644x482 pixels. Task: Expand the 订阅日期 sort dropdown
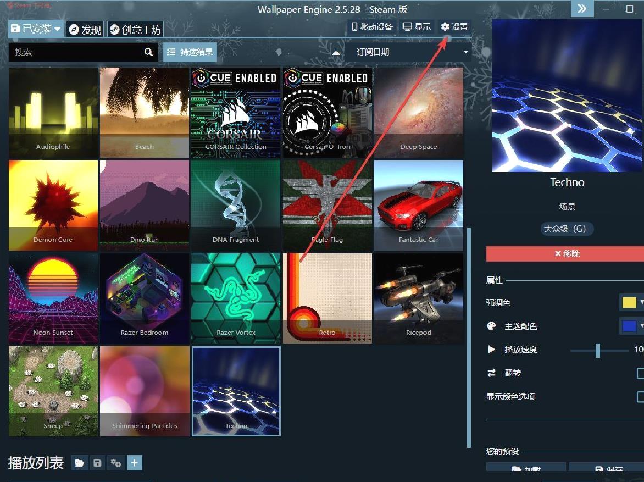pyautogui.click(x=408, y=52)
